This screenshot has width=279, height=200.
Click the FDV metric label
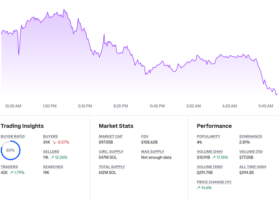click(144, 136)
